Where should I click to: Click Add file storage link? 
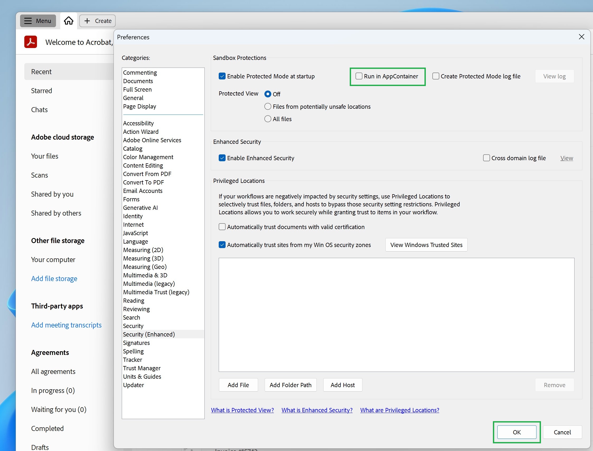(54, 279)
